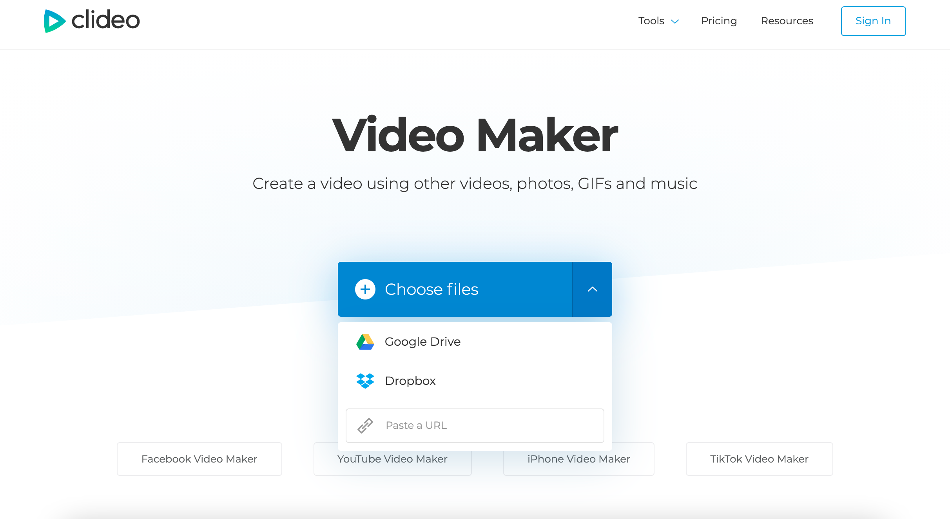Open the iPhone Video Maker
Image resolution: width=950 pixels, height=519 pixels.
(x=579, y=459)
